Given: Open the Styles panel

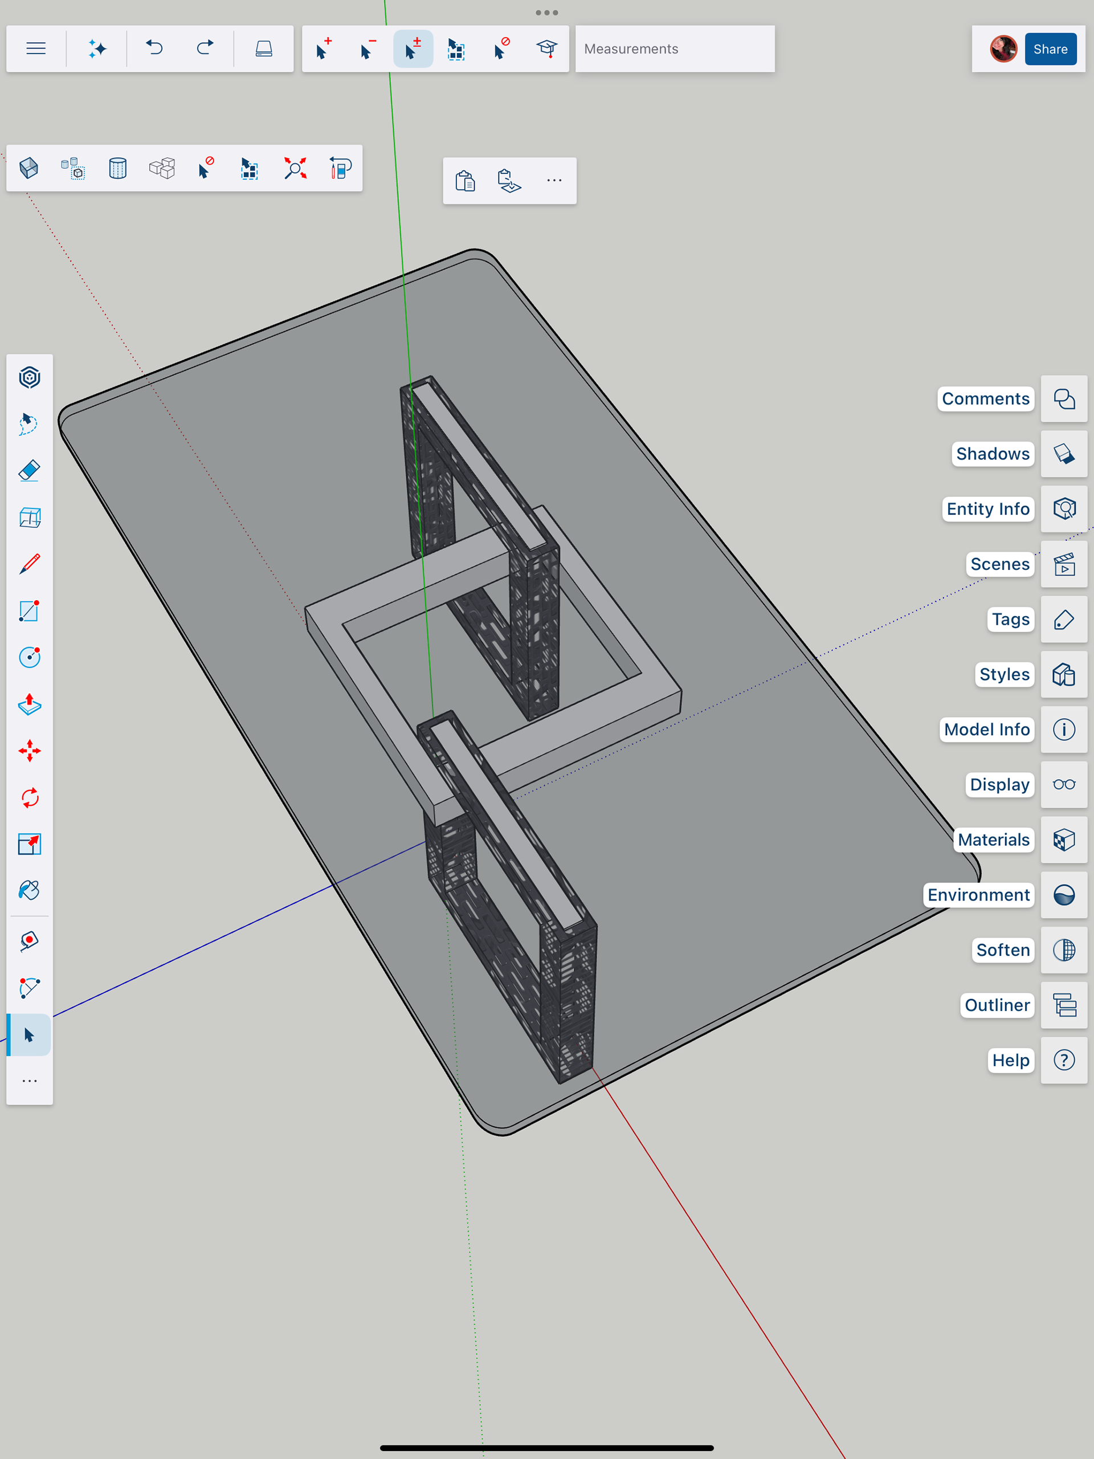Looking at the screenshot, I should pyautogui.click(x=1064, y=674).
